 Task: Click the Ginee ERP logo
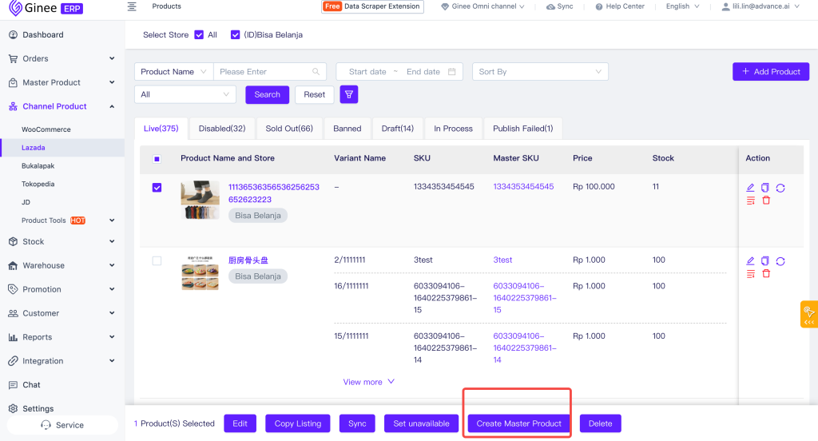pos(46,8)
